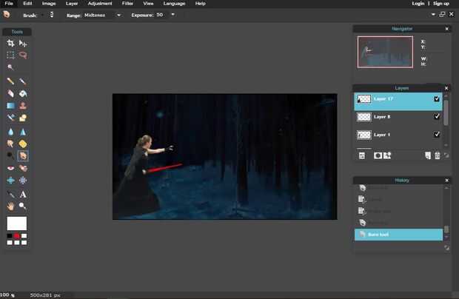The width and height of the screenshot is (459, 299).
Task: Open the Filter menu
Action: point(127,4)
